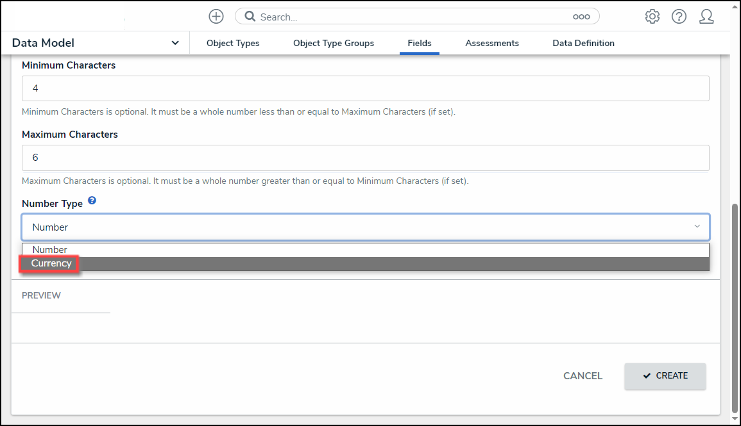Open the Object Type Groups tab
This screenshot has height=426, width=741.
pos(334,44)
